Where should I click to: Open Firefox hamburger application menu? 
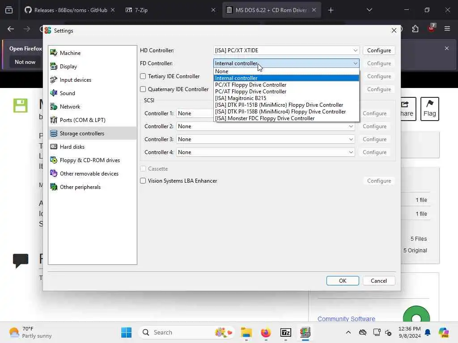[x=447, y=29]
